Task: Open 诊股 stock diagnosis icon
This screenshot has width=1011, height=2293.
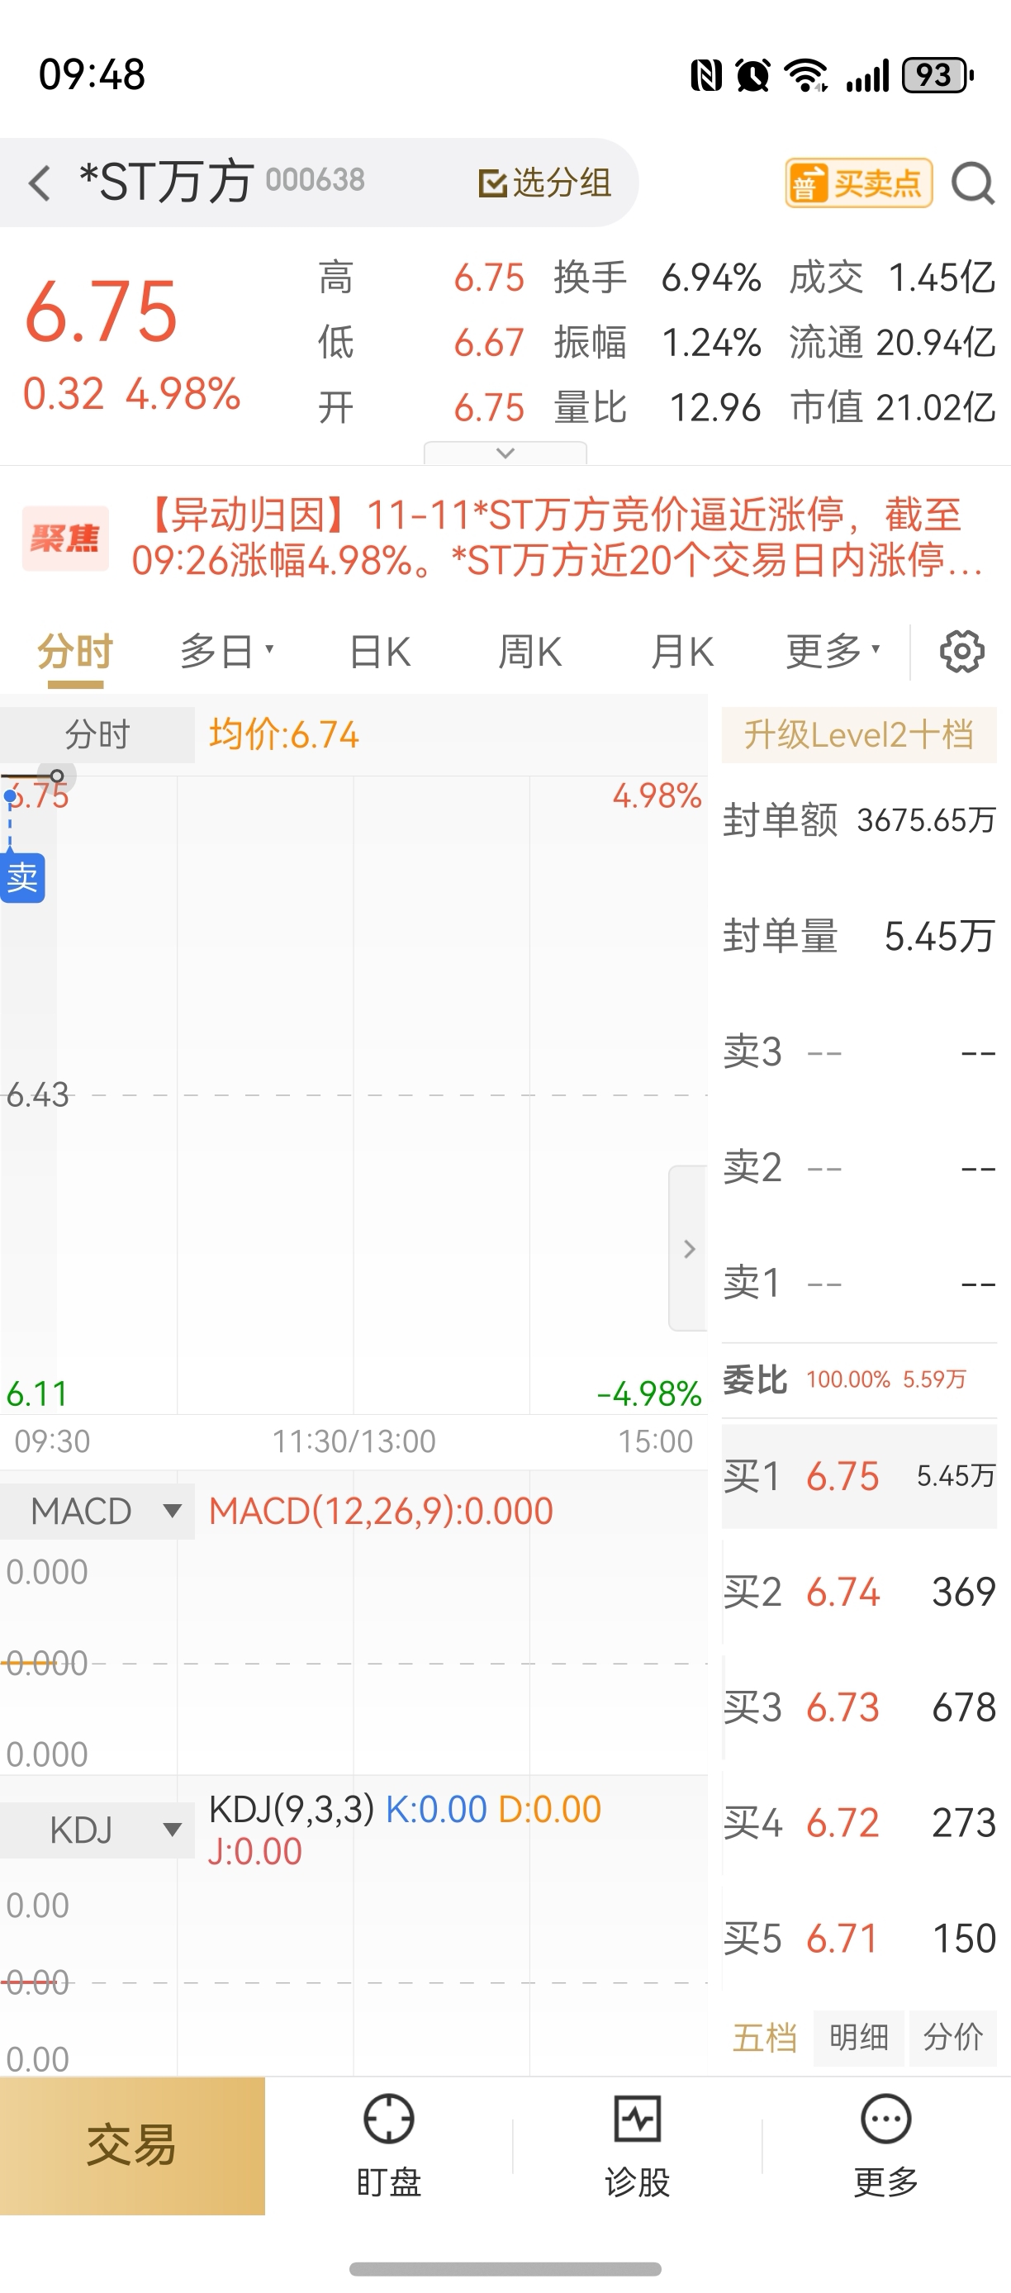Action: [637, 2146]
